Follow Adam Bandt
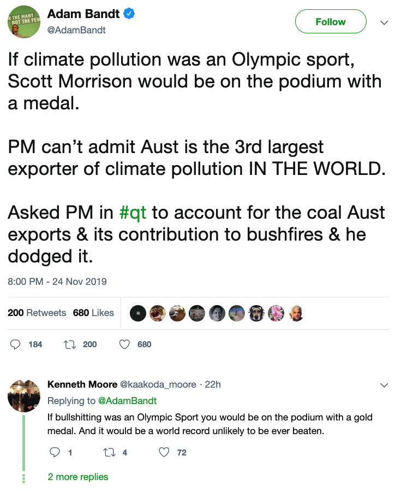 (x=330, y=22)
